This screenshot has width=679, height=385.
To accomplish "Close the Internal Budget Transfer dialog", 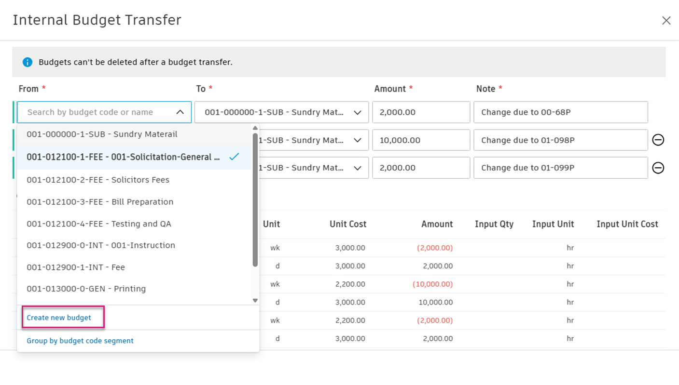I will point(666,21).
